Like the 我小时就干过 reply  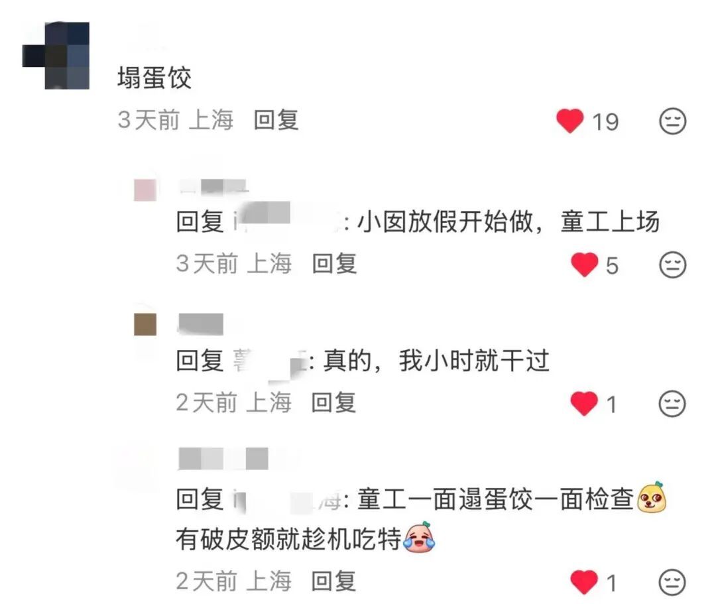[584, 404]
